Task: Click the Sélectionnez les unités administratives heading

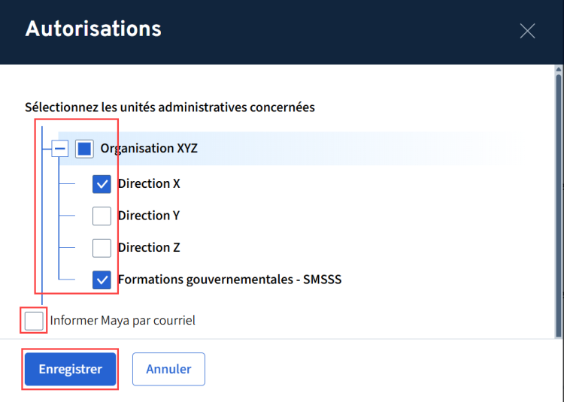Action: coord(170,107)
